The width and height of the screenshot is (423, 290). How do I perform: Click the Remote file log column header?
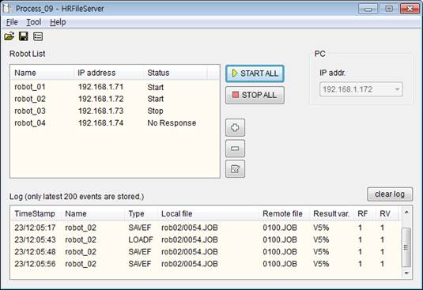click(x=284, y=213)
